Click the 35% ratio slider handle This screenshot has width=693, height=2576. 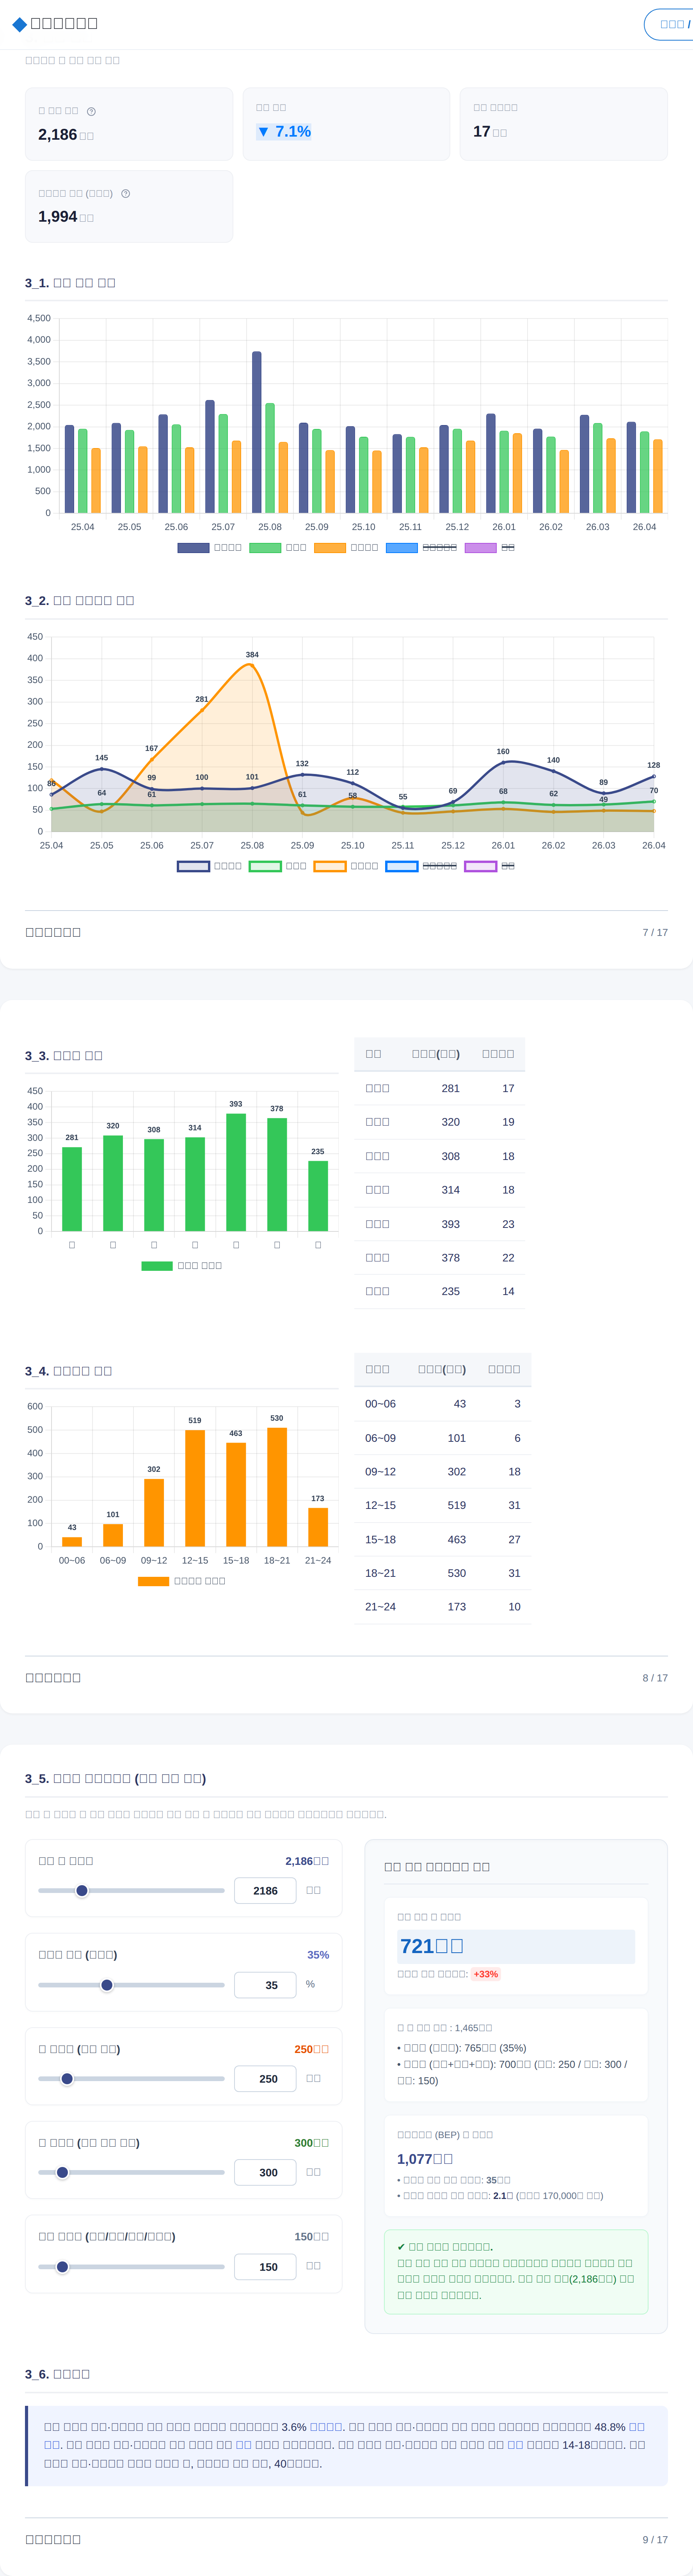107,1985
